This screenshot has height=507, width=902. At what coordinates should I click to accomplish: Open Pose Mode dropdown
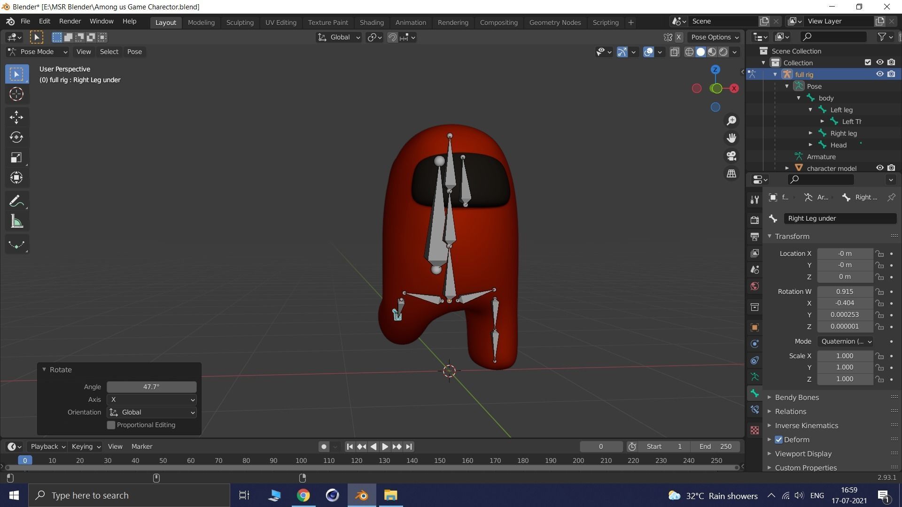coord(38,52)
